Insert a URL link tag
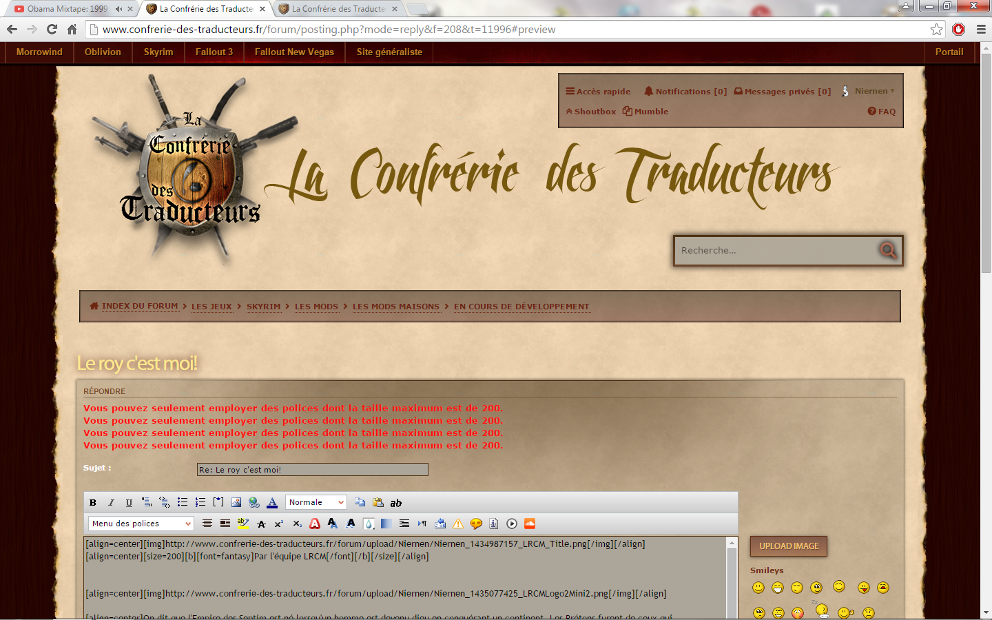992x620 pixels. point(254,502)
